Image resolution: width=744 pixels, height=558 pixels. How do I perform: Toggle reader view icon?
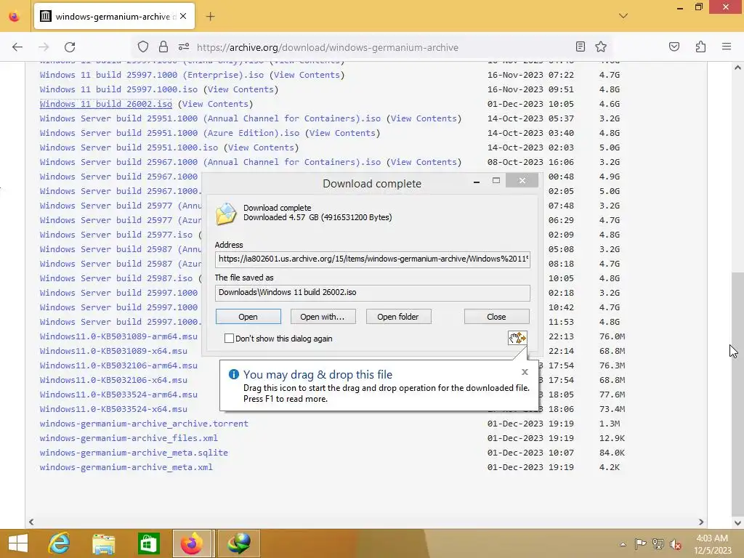point(580,46)
